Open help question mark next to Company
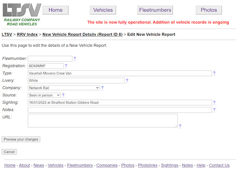This screenshot has width=236, height=177. click(x=102, y=88)
